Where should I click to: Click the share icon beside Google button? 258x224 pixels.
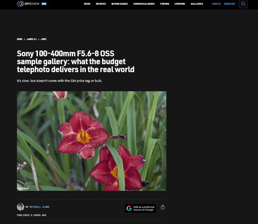pos(163,207)
